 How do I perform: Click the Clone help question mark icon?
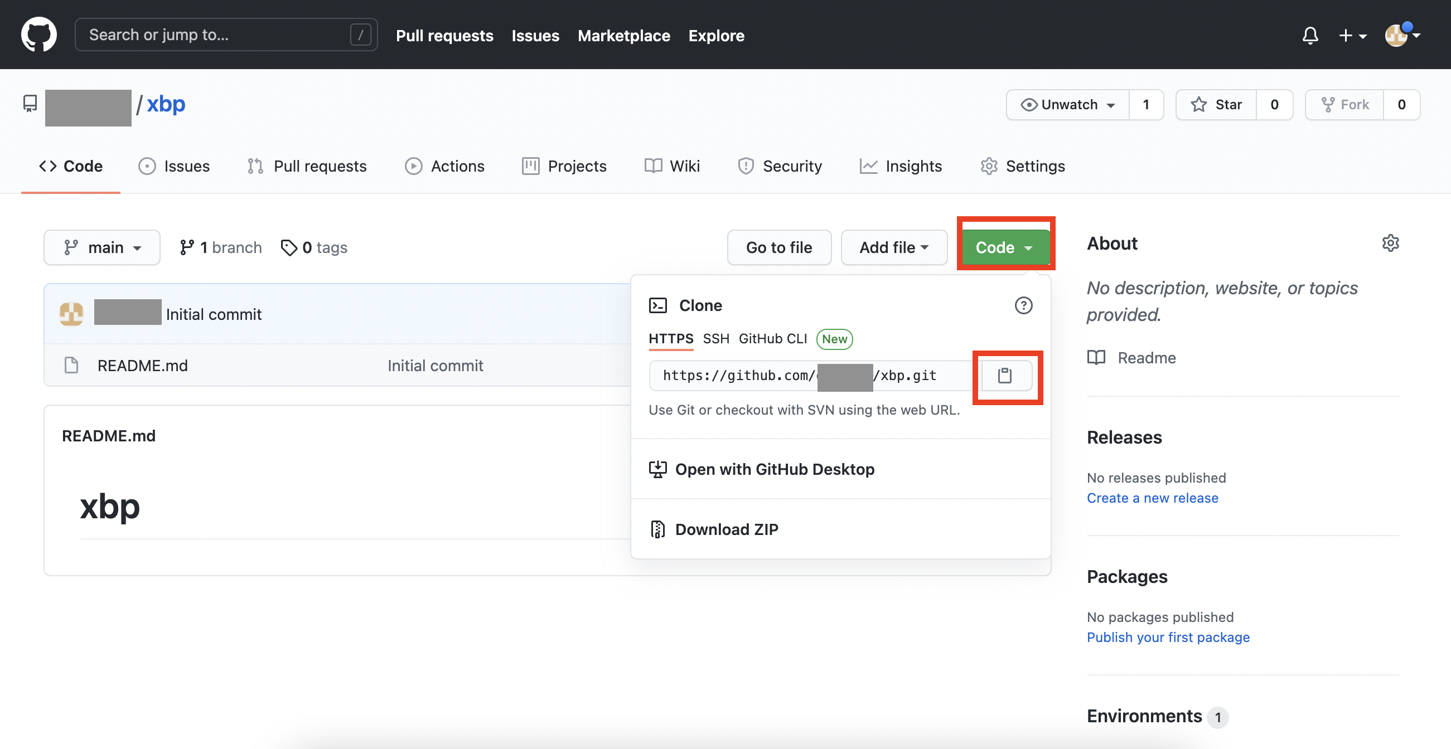(x=1023, y=305)
